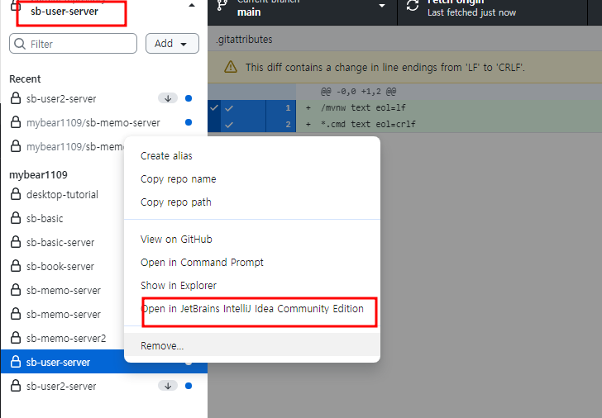
Task: Select highlighted sb-user-server repository
Action: tap(63, 362)
